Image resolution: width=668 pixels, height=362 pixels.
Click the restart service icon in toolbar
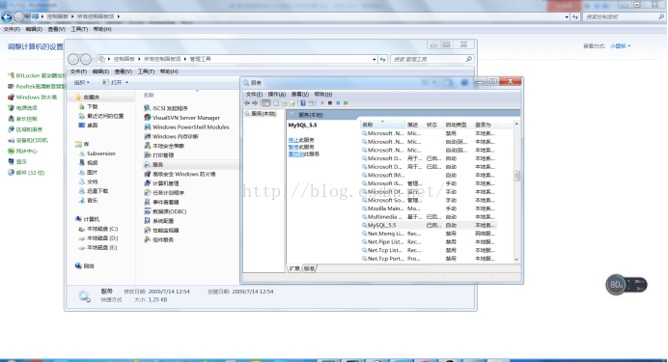coord(346,103)
